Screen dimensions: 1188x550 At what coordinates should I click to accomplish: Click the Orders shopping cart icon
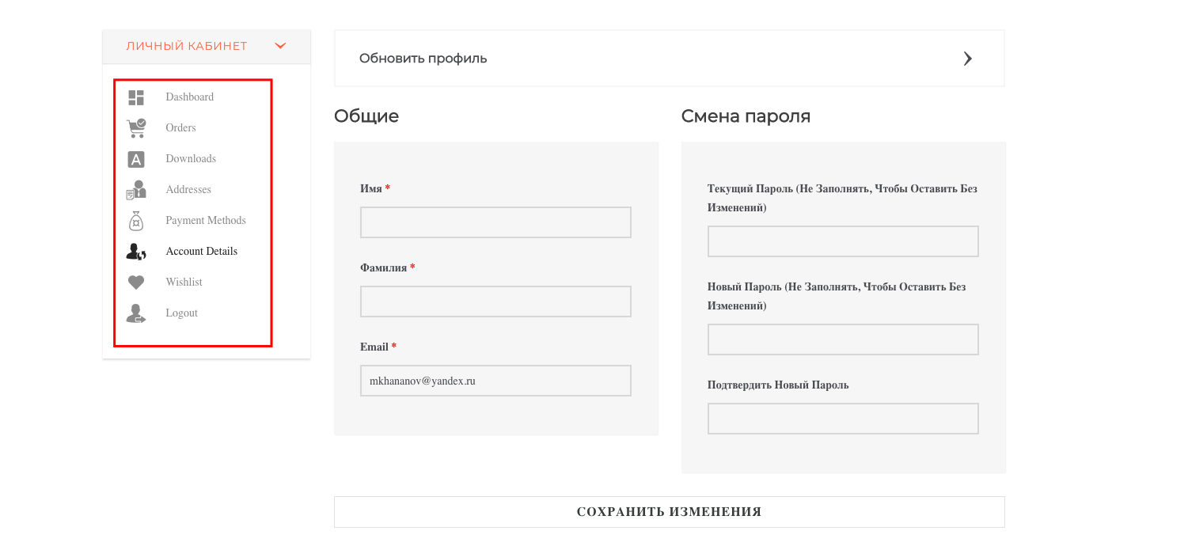[x=136, y=128]
